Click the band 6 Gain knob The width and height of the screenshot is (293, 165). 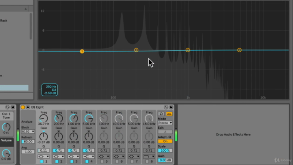coord(119,137)
